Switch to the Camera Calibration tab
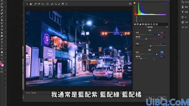 (154, 24)
